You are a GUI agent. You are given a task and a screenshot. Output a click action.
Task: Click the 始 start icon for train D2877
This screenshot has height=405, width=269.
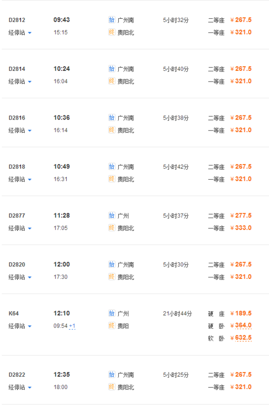coord(111,216)
